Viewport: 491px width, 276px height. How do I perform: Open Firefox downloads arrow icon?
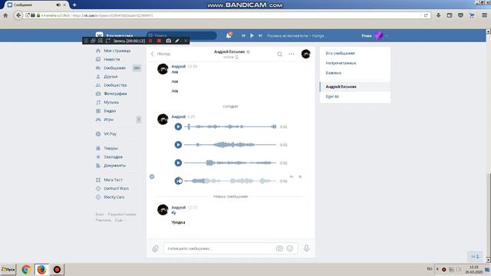tap(438, 15)
